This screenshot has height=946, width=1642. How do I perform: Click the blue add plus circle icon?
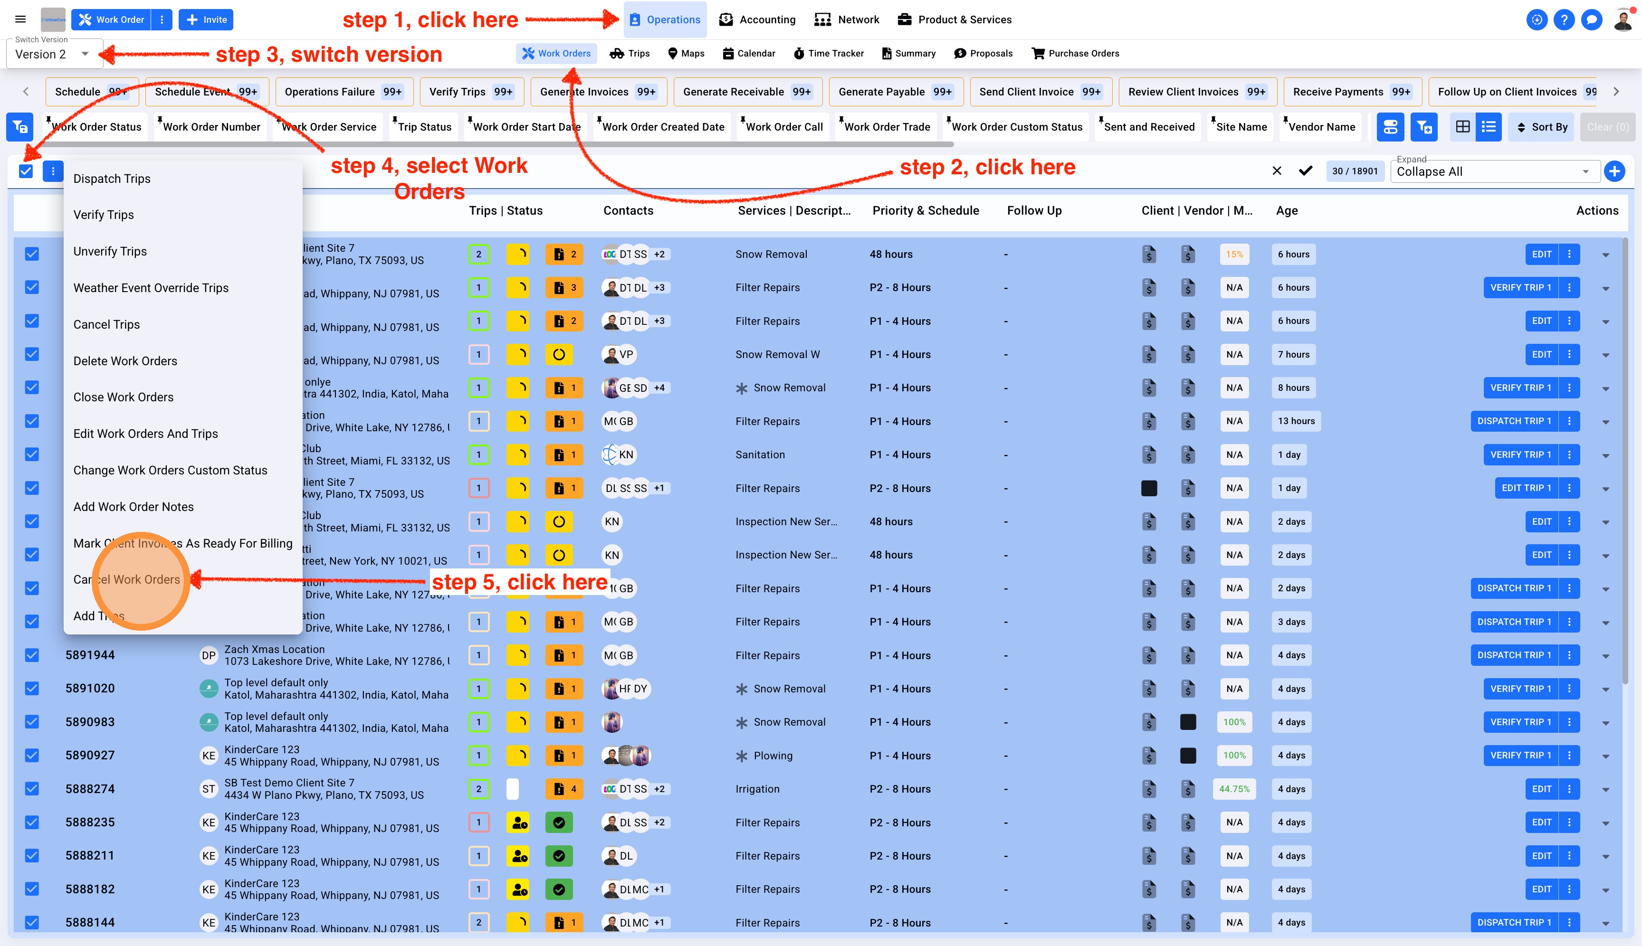click(x=1614, y=171)
